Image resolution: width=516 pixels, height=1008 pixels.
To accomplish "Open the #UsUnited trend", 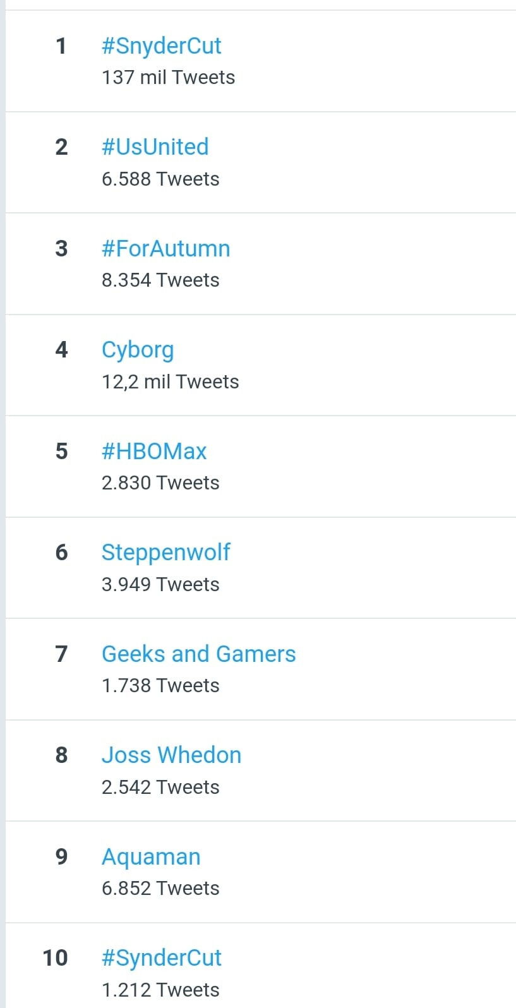I will coord(155,147).
